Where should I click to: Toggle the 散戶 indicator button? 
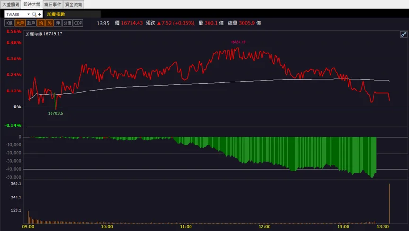pyautogui.click(x=31, y=23)
